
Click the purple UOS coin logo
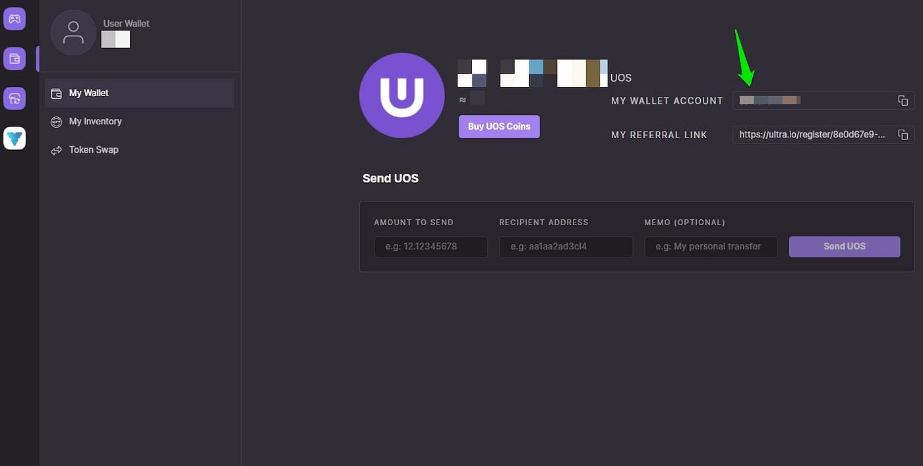tap(402, 95)
